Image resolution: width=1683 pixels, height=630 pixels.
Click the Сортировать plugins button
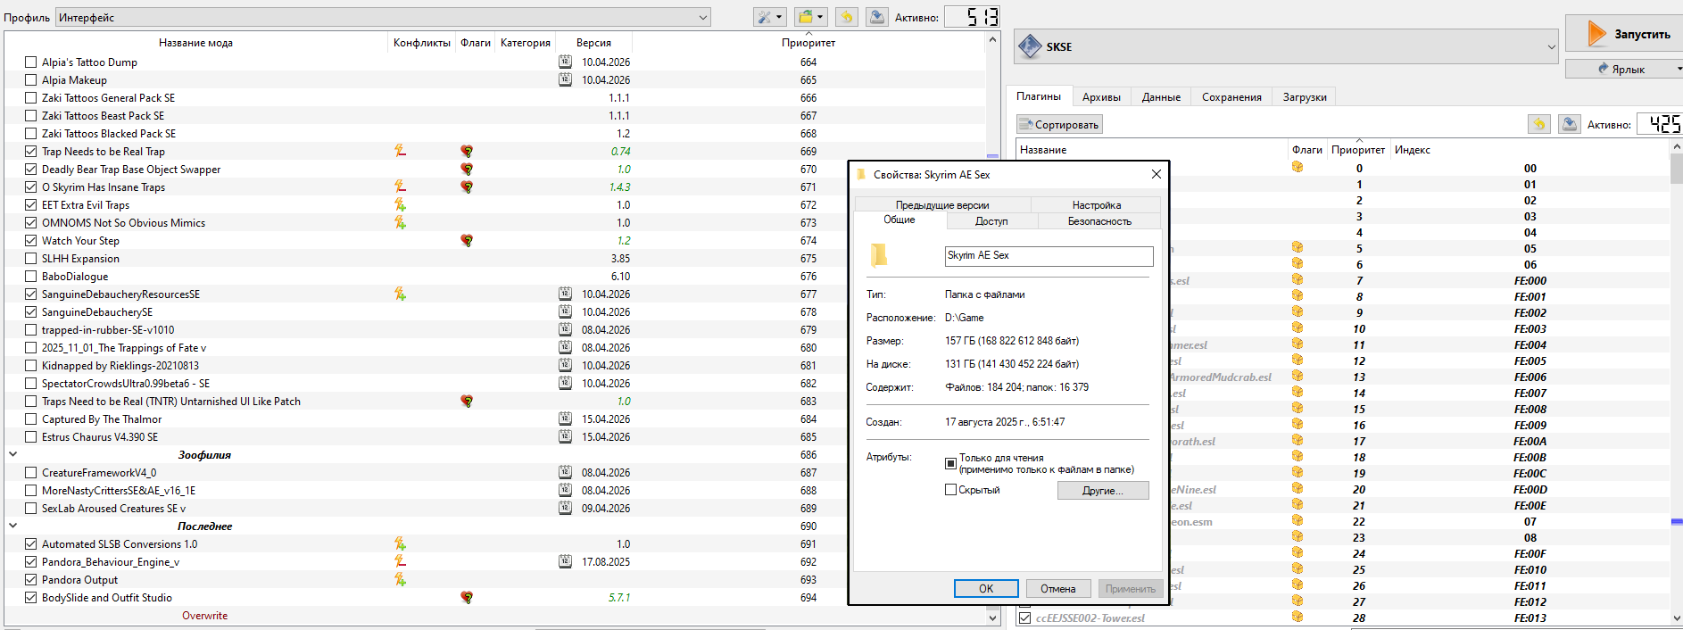point(1060,124)
